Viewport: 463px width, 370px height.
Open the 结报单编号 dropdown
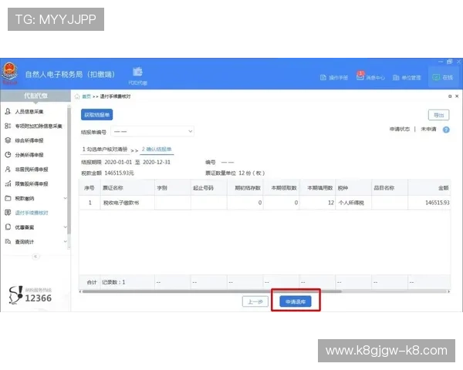click(x=152, y=131)
